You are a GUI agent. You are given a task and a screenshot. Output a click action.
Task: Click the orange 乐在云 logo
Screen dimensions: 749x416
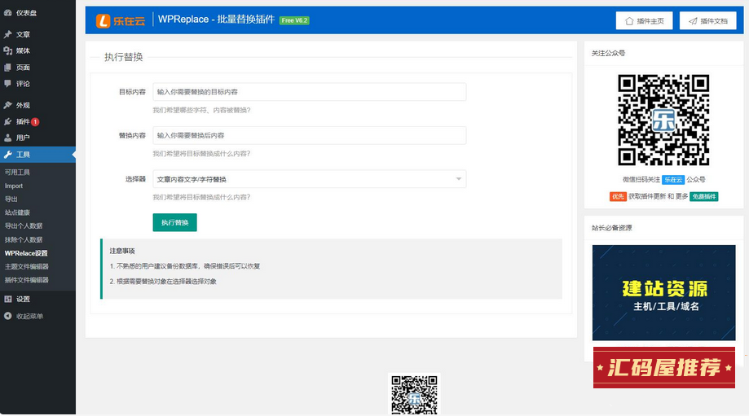point(121,20)
